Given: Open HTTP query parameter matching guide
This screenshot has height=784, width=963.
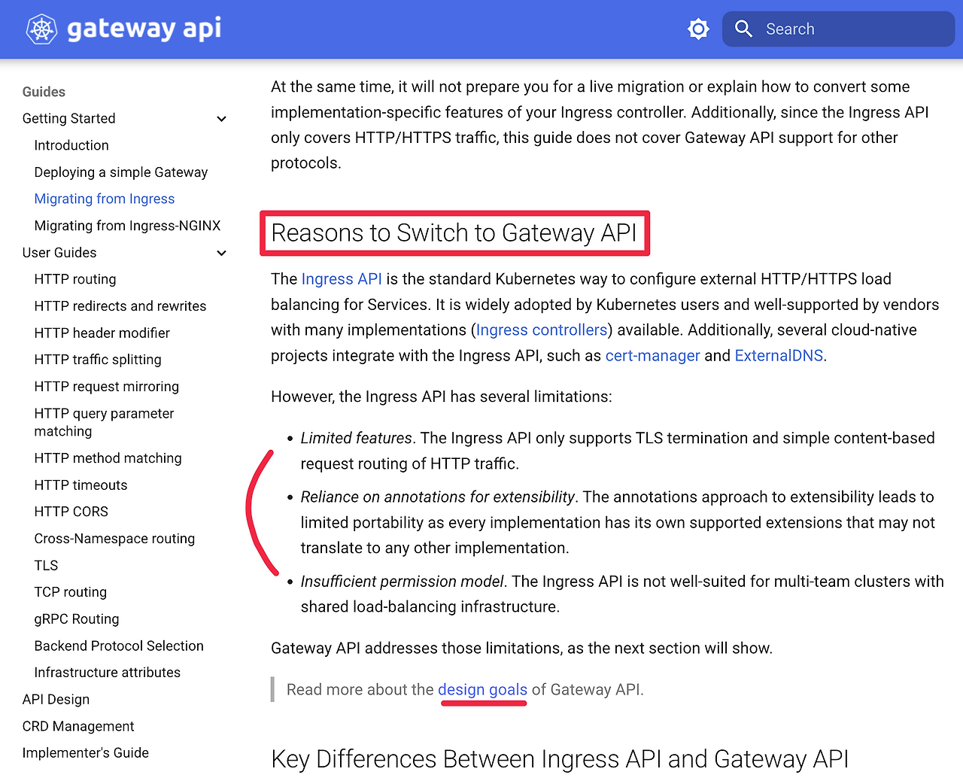Looking at the screenshot, I should [x=105, y=422].
